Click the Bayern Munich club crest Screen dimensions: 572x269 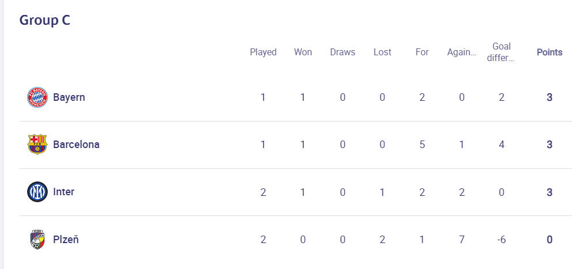(37, 97)
